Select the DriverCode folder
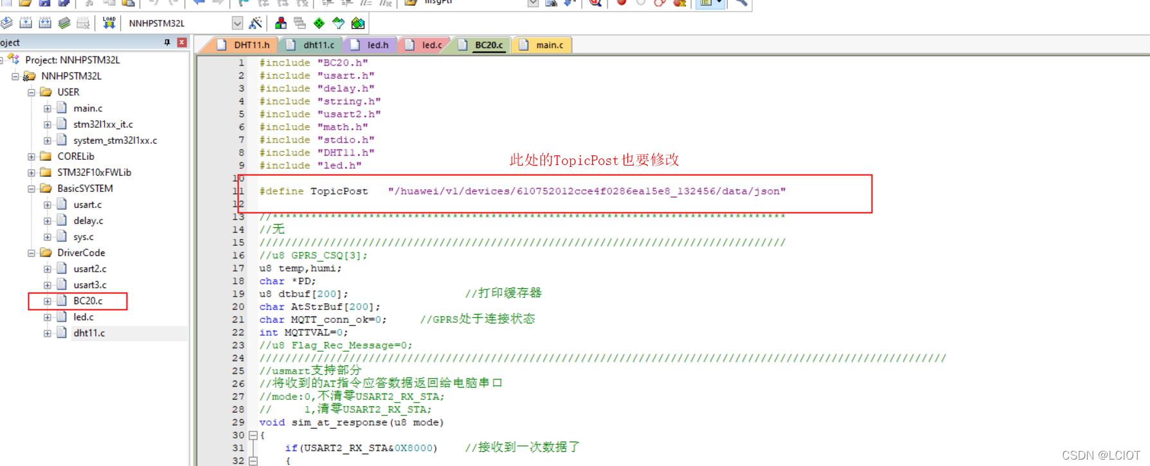1150x466 pixels. coord(81,253)
